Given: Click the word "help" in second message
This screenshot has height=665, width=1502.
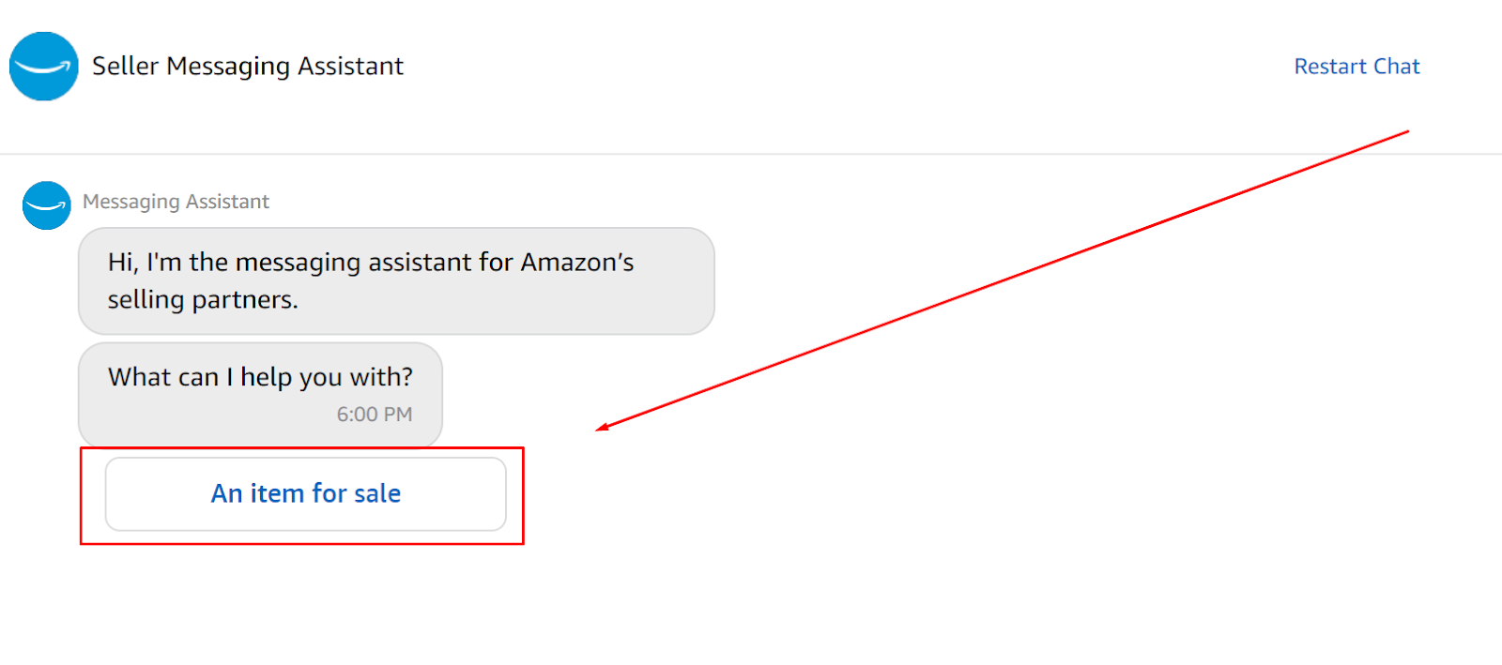Looking at the screenshot, I should 267,377.
